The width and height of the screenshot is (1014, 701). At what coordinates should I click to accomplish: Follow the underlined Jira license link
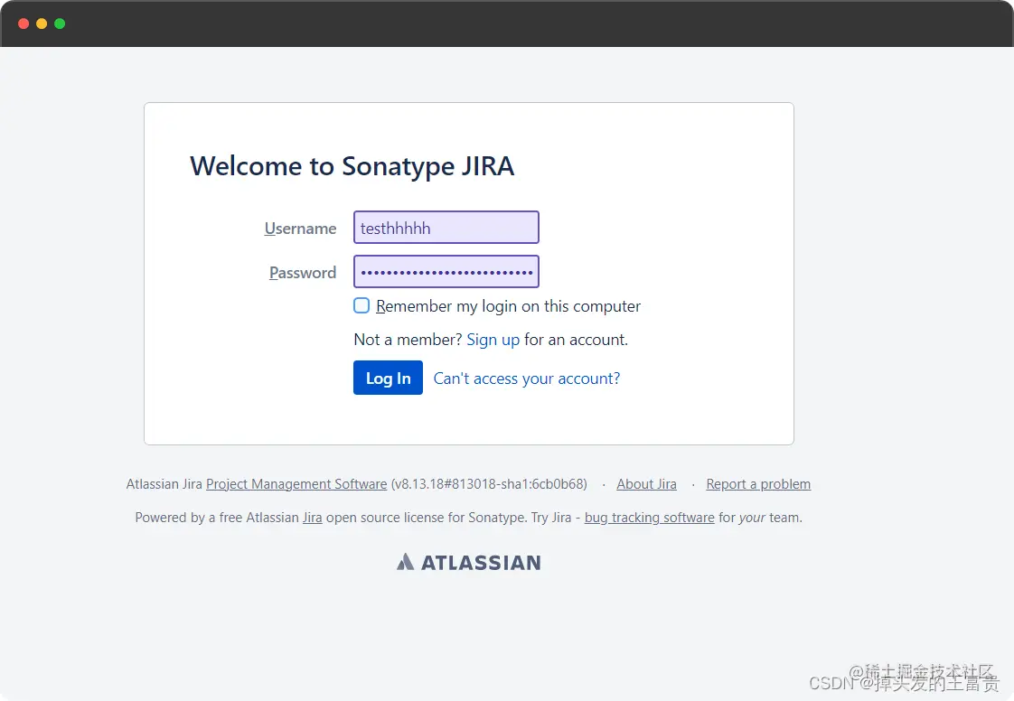(x=313, y=518)
